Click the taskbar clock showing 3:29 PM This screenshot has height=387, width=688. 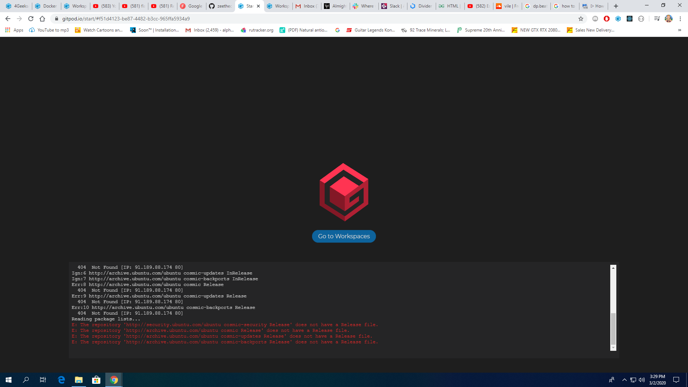click(x=658, y=380)
